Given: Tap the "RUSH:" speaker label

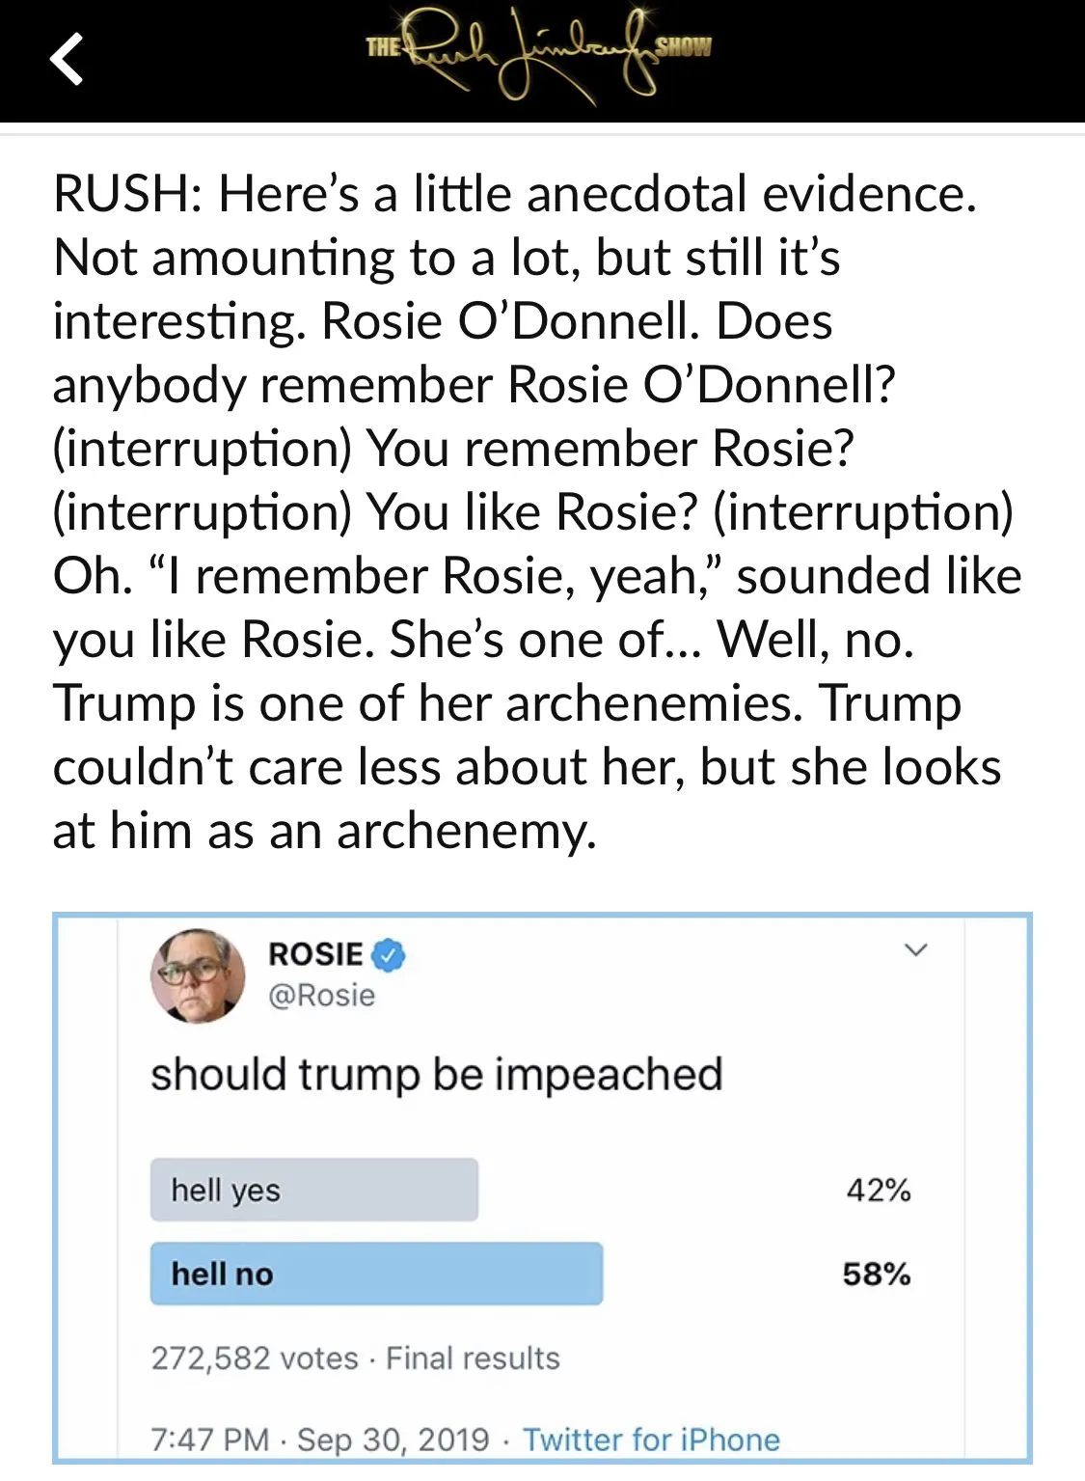Looking at the screenshot, I should (127, 194).
